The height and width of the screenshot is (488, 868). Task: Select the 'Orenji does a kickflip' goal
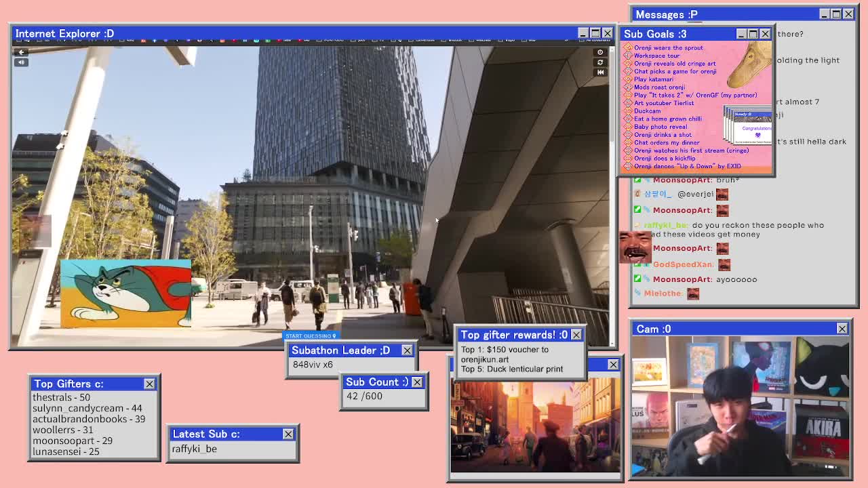(665, 158)
